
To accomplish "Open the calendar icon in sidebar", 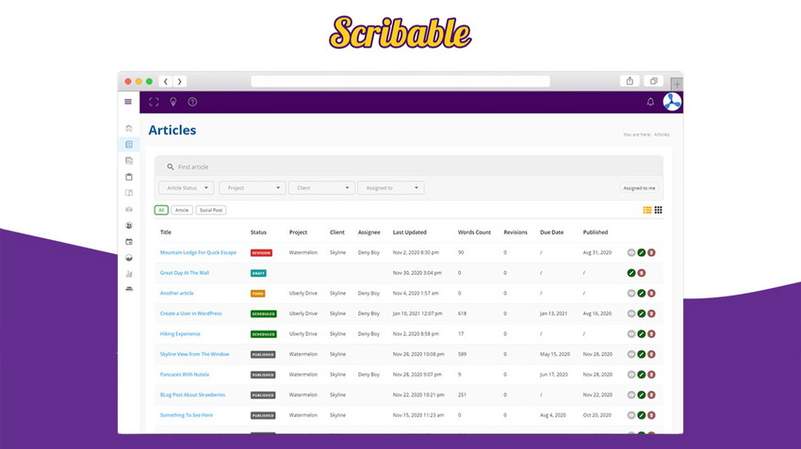I will pos(129,242).
